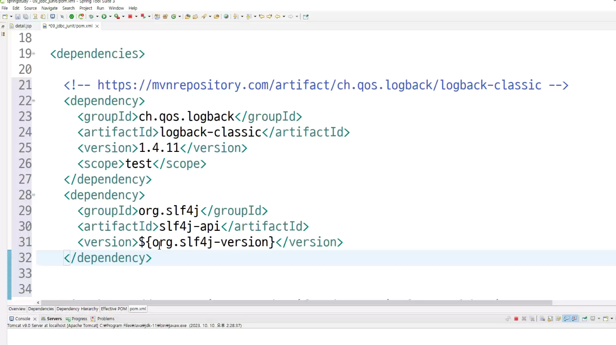Switch to the Overview tab of POM editor
Screen dimensions: 616x345
pyautogui.click(x=17, y=309)
